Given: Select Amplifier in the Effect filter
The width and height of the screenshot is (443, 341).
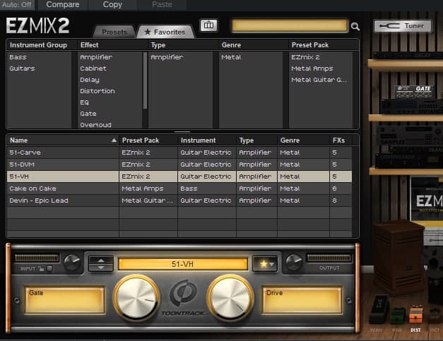Looking at the screenshot, I should [x=96, y=57].
